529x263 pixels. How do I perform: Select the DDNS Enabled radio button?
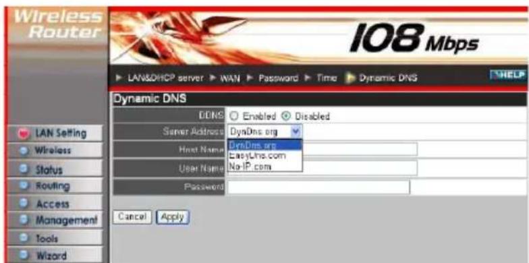coord(235,116)
